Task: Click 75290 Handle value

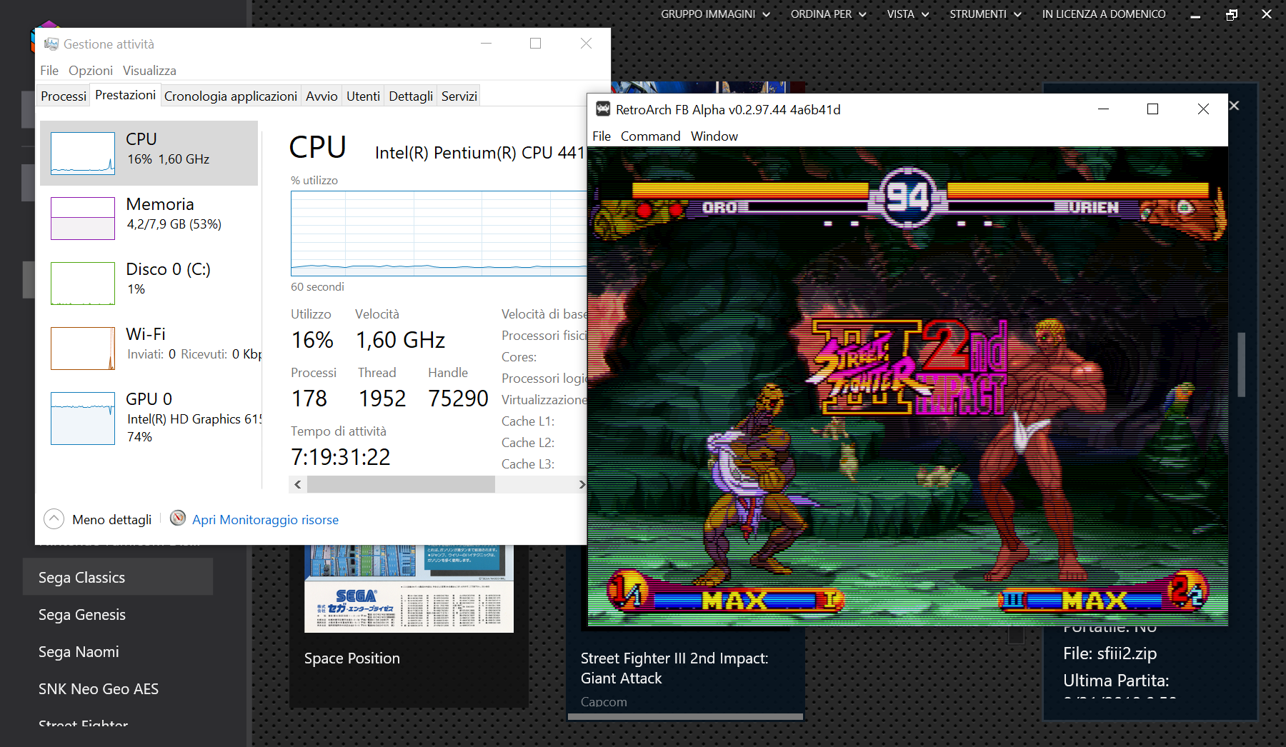Action: click(x=458, y=398)
